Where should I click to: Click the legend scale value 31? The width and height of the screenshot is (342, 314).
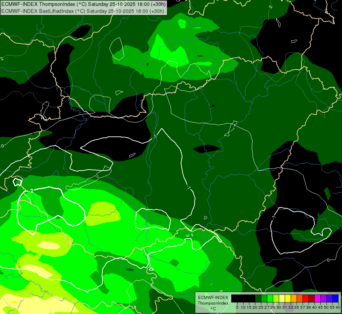pos(285,307)
